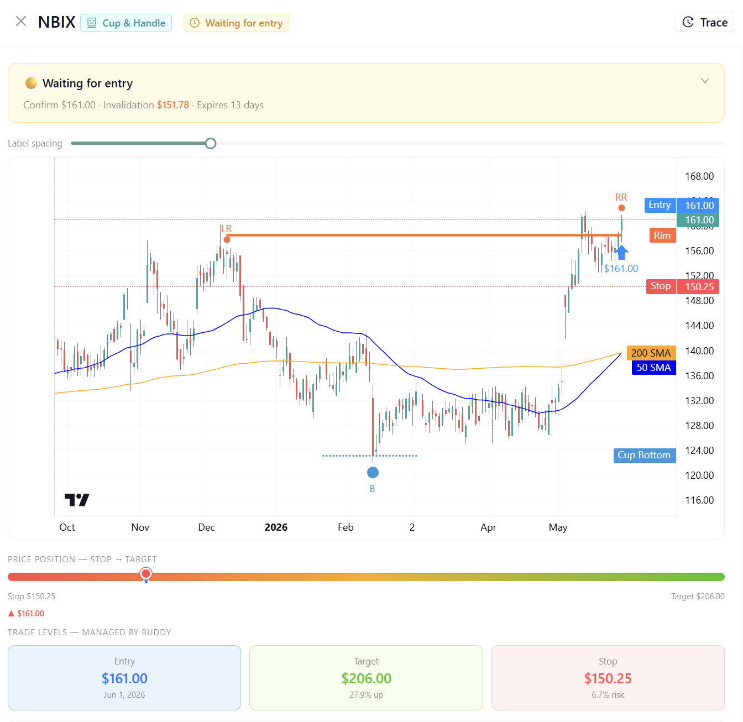Open the Target $206.00 card

pyautogui.click(x=366, y=678)
